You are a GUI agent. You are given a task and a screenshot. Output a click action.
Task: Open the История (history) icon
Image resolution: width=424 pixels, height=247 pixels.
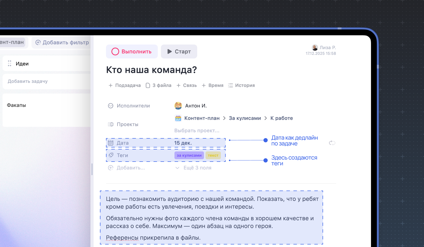pos(230,85)
